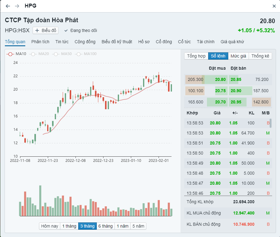
Task: Enable the MA20 moving average
Action: coord(33,54)
